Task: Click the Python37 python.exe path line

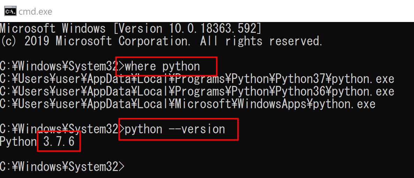Action: [197, 79]
